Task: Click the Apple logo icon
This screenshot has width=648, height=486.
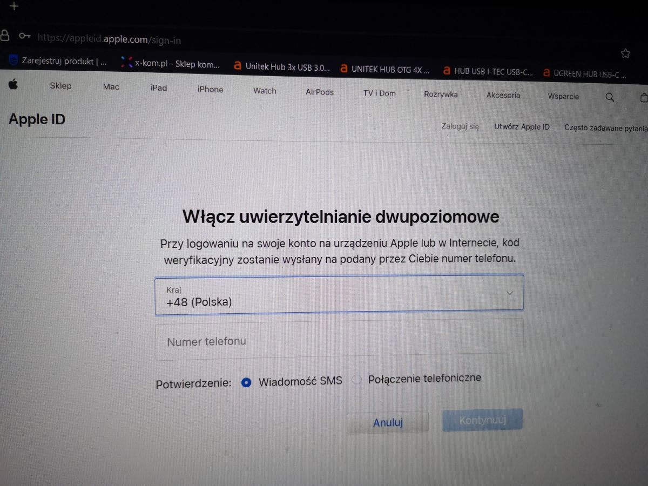Action: click(13, 84)
